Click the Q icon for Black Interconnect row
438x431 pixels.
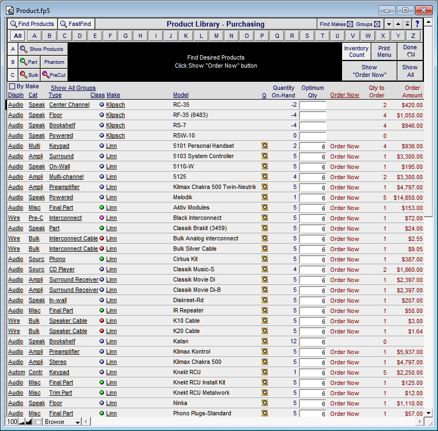point(265,218)
